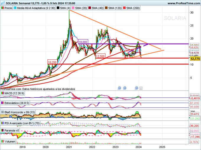Click the 67,416 stochastic value tag

194,103
